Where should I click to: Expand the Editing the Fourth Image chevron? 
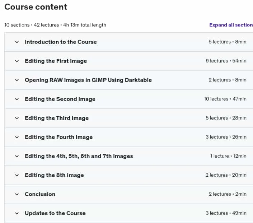(x=17, y=137)
